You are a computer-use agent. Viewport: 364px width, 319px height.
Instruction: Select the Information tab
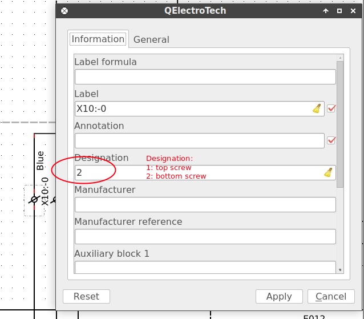(x=98, y=39)
